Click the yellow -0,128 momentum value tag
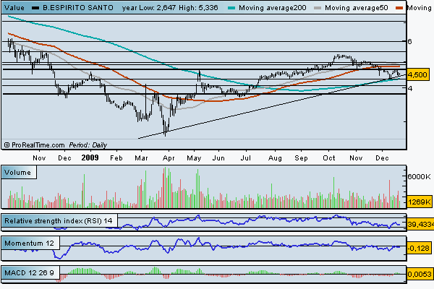 [x=419, y=248]
